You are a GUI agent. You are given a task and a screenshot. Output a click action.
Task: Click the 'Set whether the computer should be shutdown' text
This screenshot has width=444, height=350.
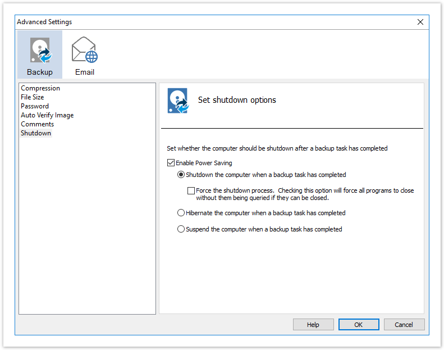(277, 148)
